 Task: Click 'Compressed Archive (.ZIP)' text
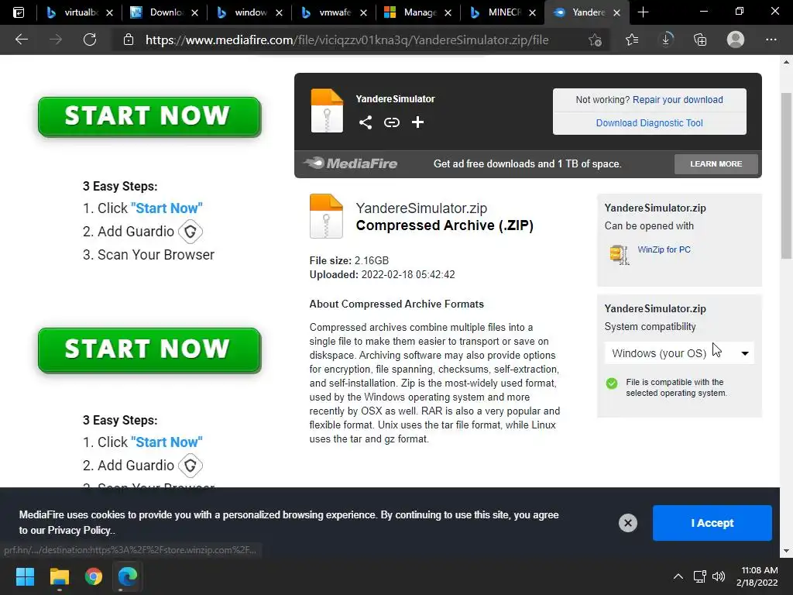[x=445, y=225]
